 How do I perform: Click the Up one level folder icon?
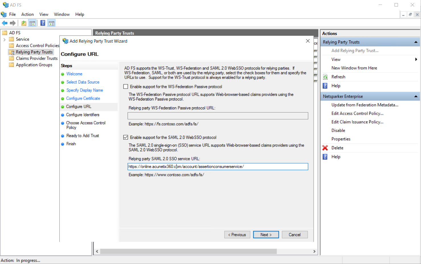coord(24,23)
